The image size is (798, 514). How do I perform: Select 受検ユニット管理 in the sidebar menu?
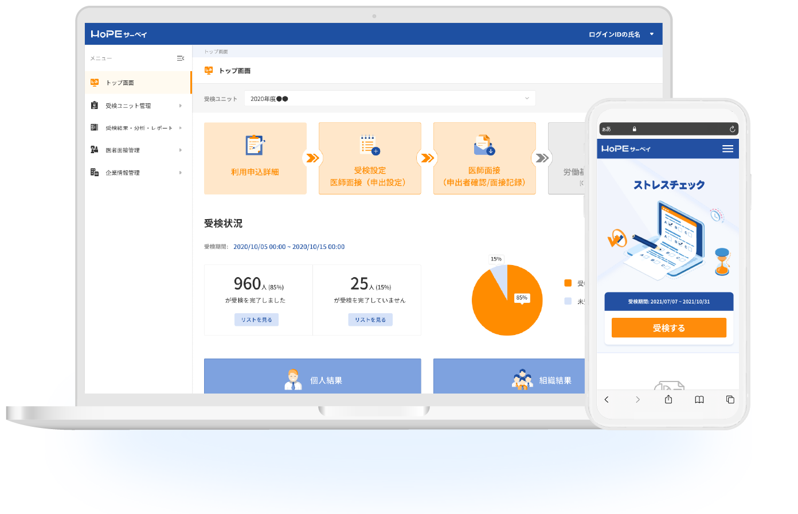[138, 106]
